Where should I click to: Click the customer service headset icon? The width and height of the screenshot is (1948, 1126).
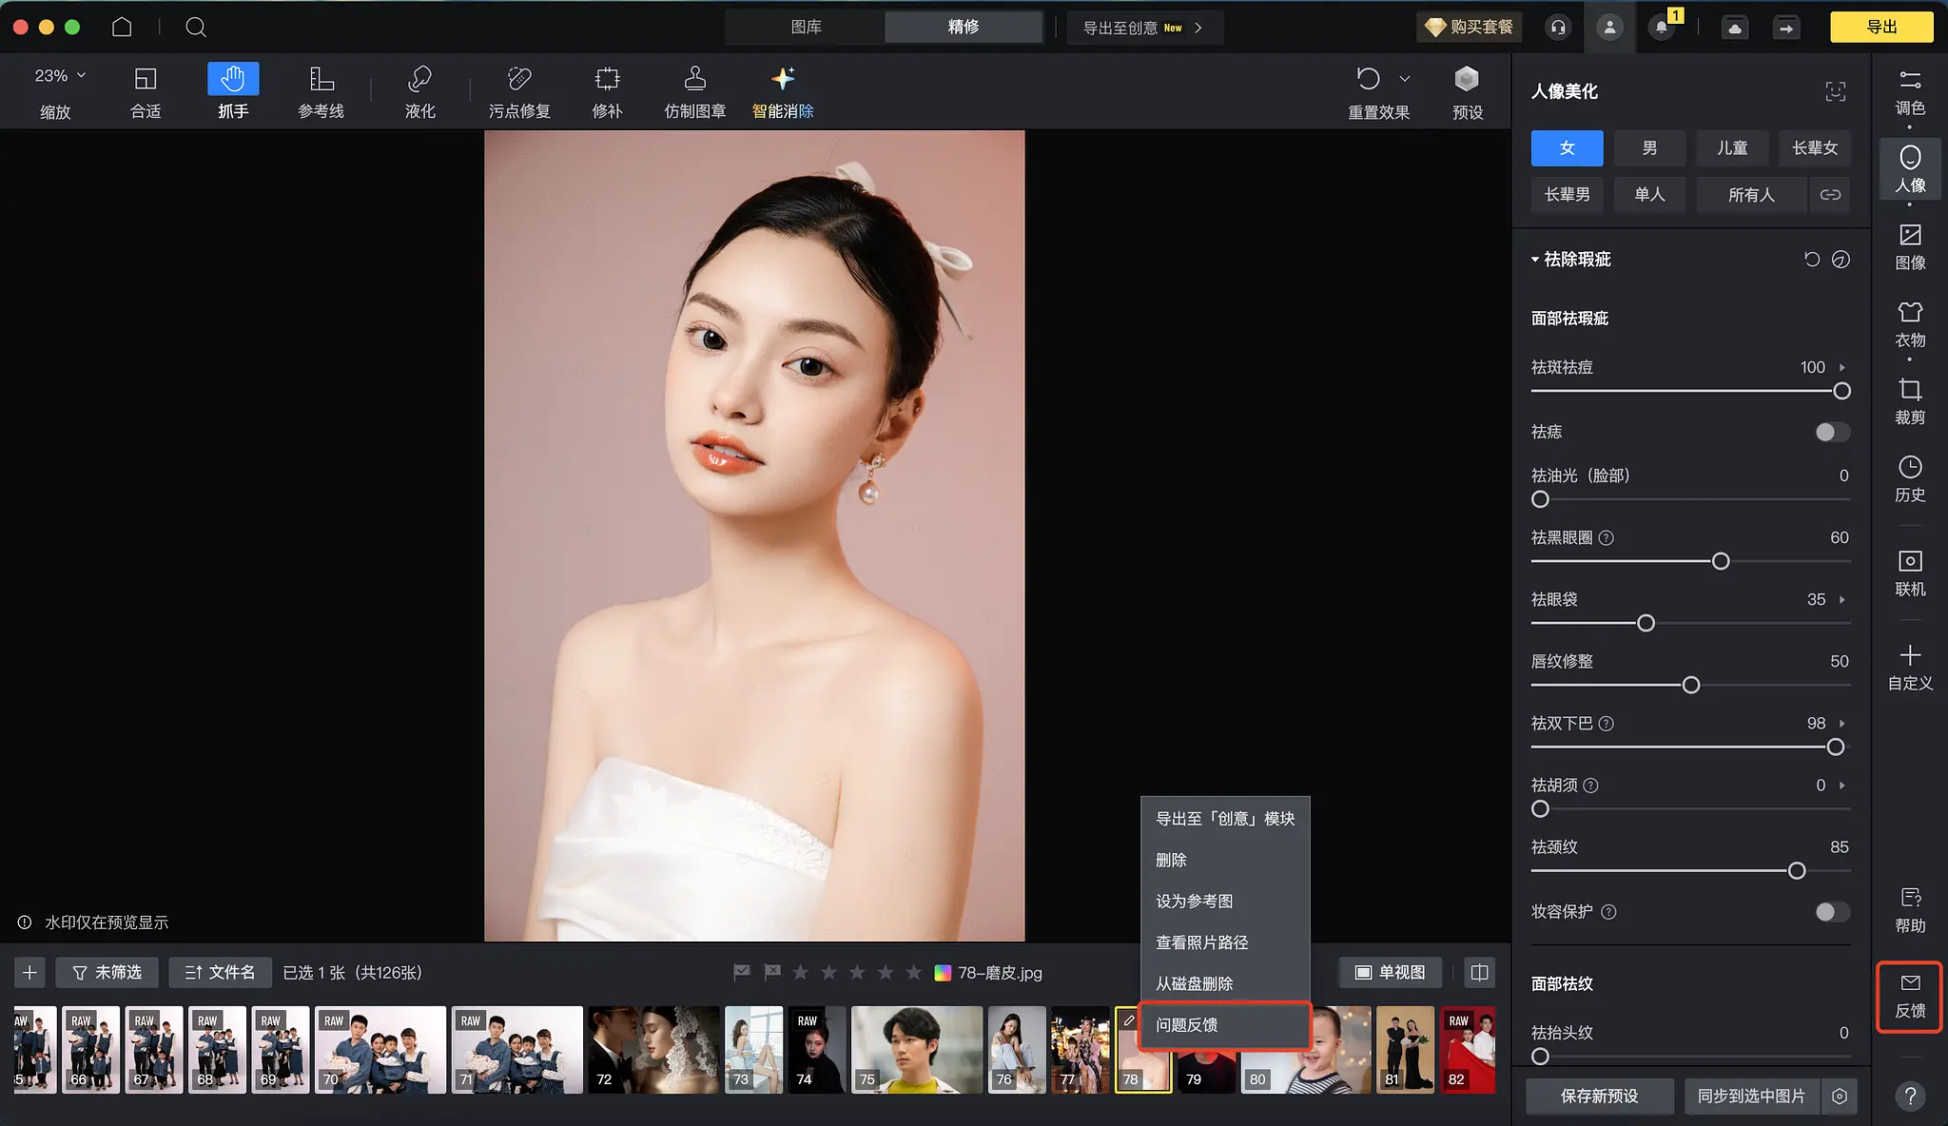point(1558,28)
